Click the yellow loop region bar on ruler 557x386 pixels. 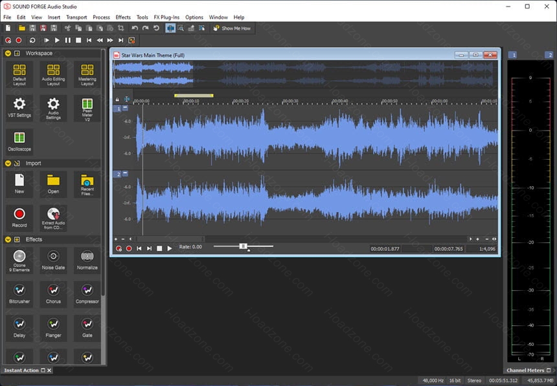coord(194,96)
